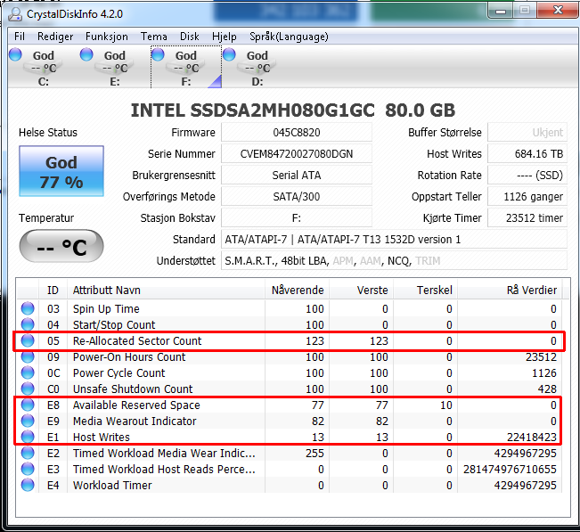
Task: Click the Verste column header
Action: pos(361,290)
